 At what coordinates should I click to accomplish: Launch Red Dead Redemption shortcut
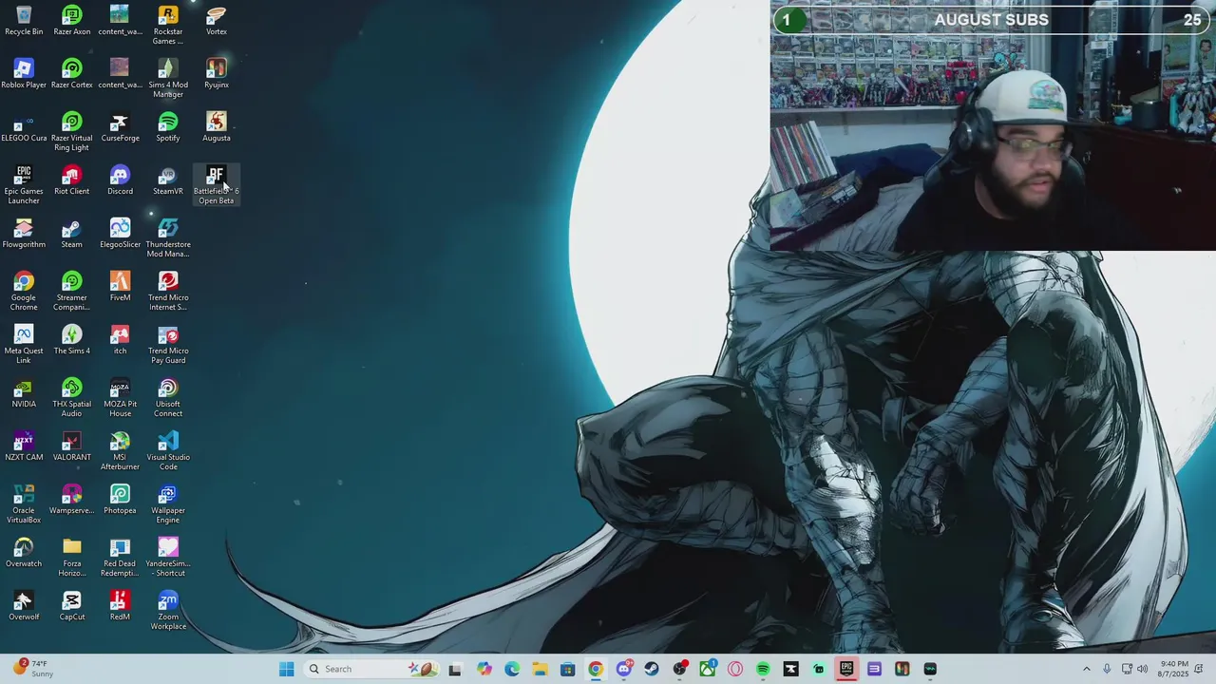(120, 557)
